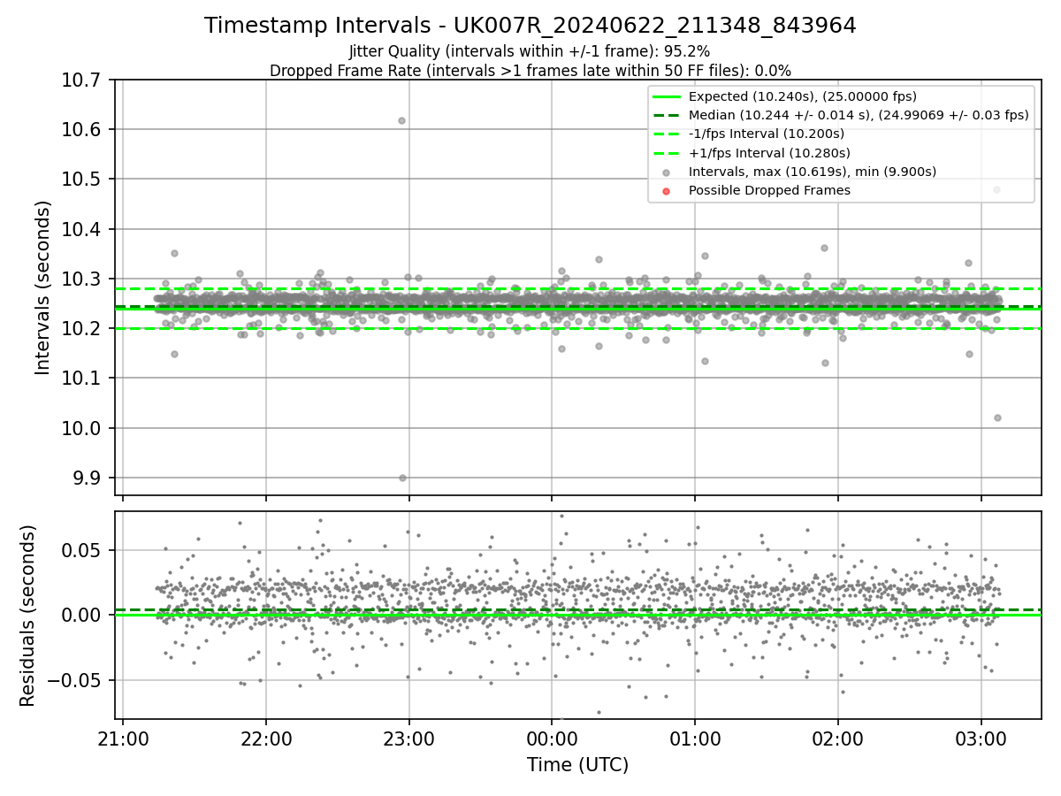Viewport: 1061px width, 796px height.
Task: Click legend entry 'Intervals, max (10.619s), min (9.900s)'
Action: point(813,172)
